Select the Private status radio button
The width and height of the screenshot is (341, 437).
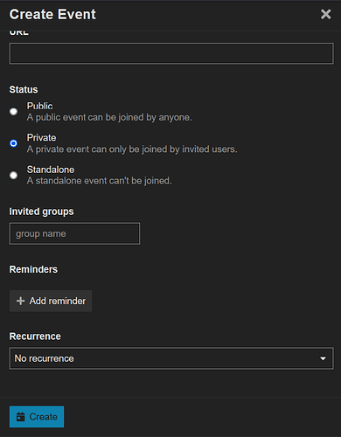[x=13, y=143]
